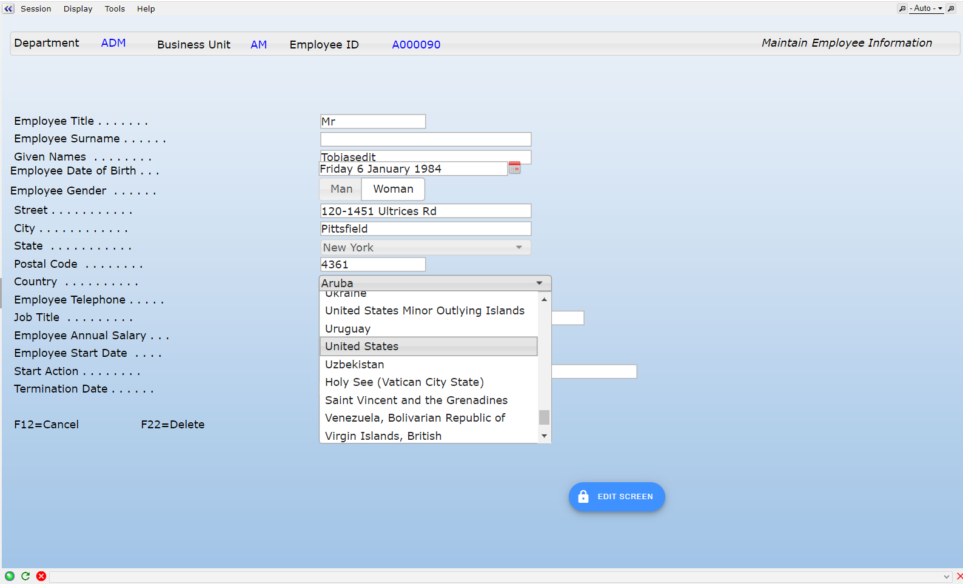963x584 pixels.
Task: Click the empty Employee Surname field
Action: (425, 139)
